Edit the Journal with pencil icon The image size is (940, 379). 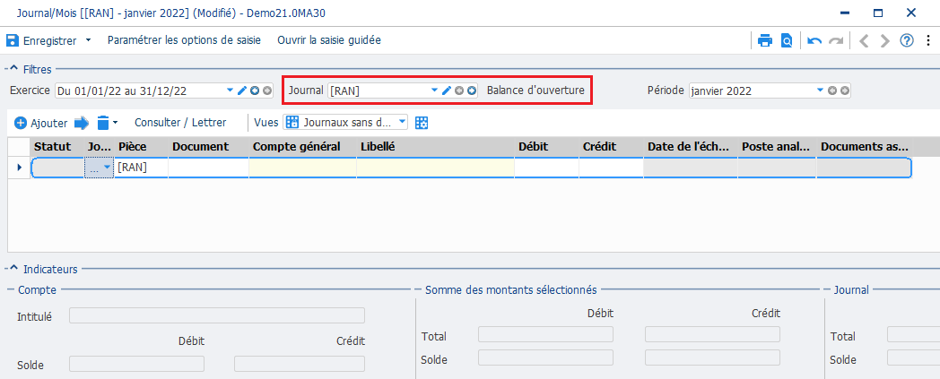point(447,90)
